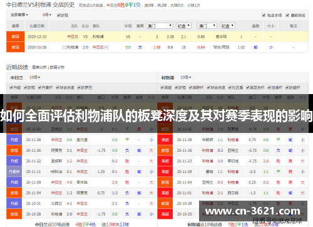The height and width of the screenshot is (227, 313).
Task: Click 中日兰近10场战绩 summary text
Action: click(x=52, y=224)
